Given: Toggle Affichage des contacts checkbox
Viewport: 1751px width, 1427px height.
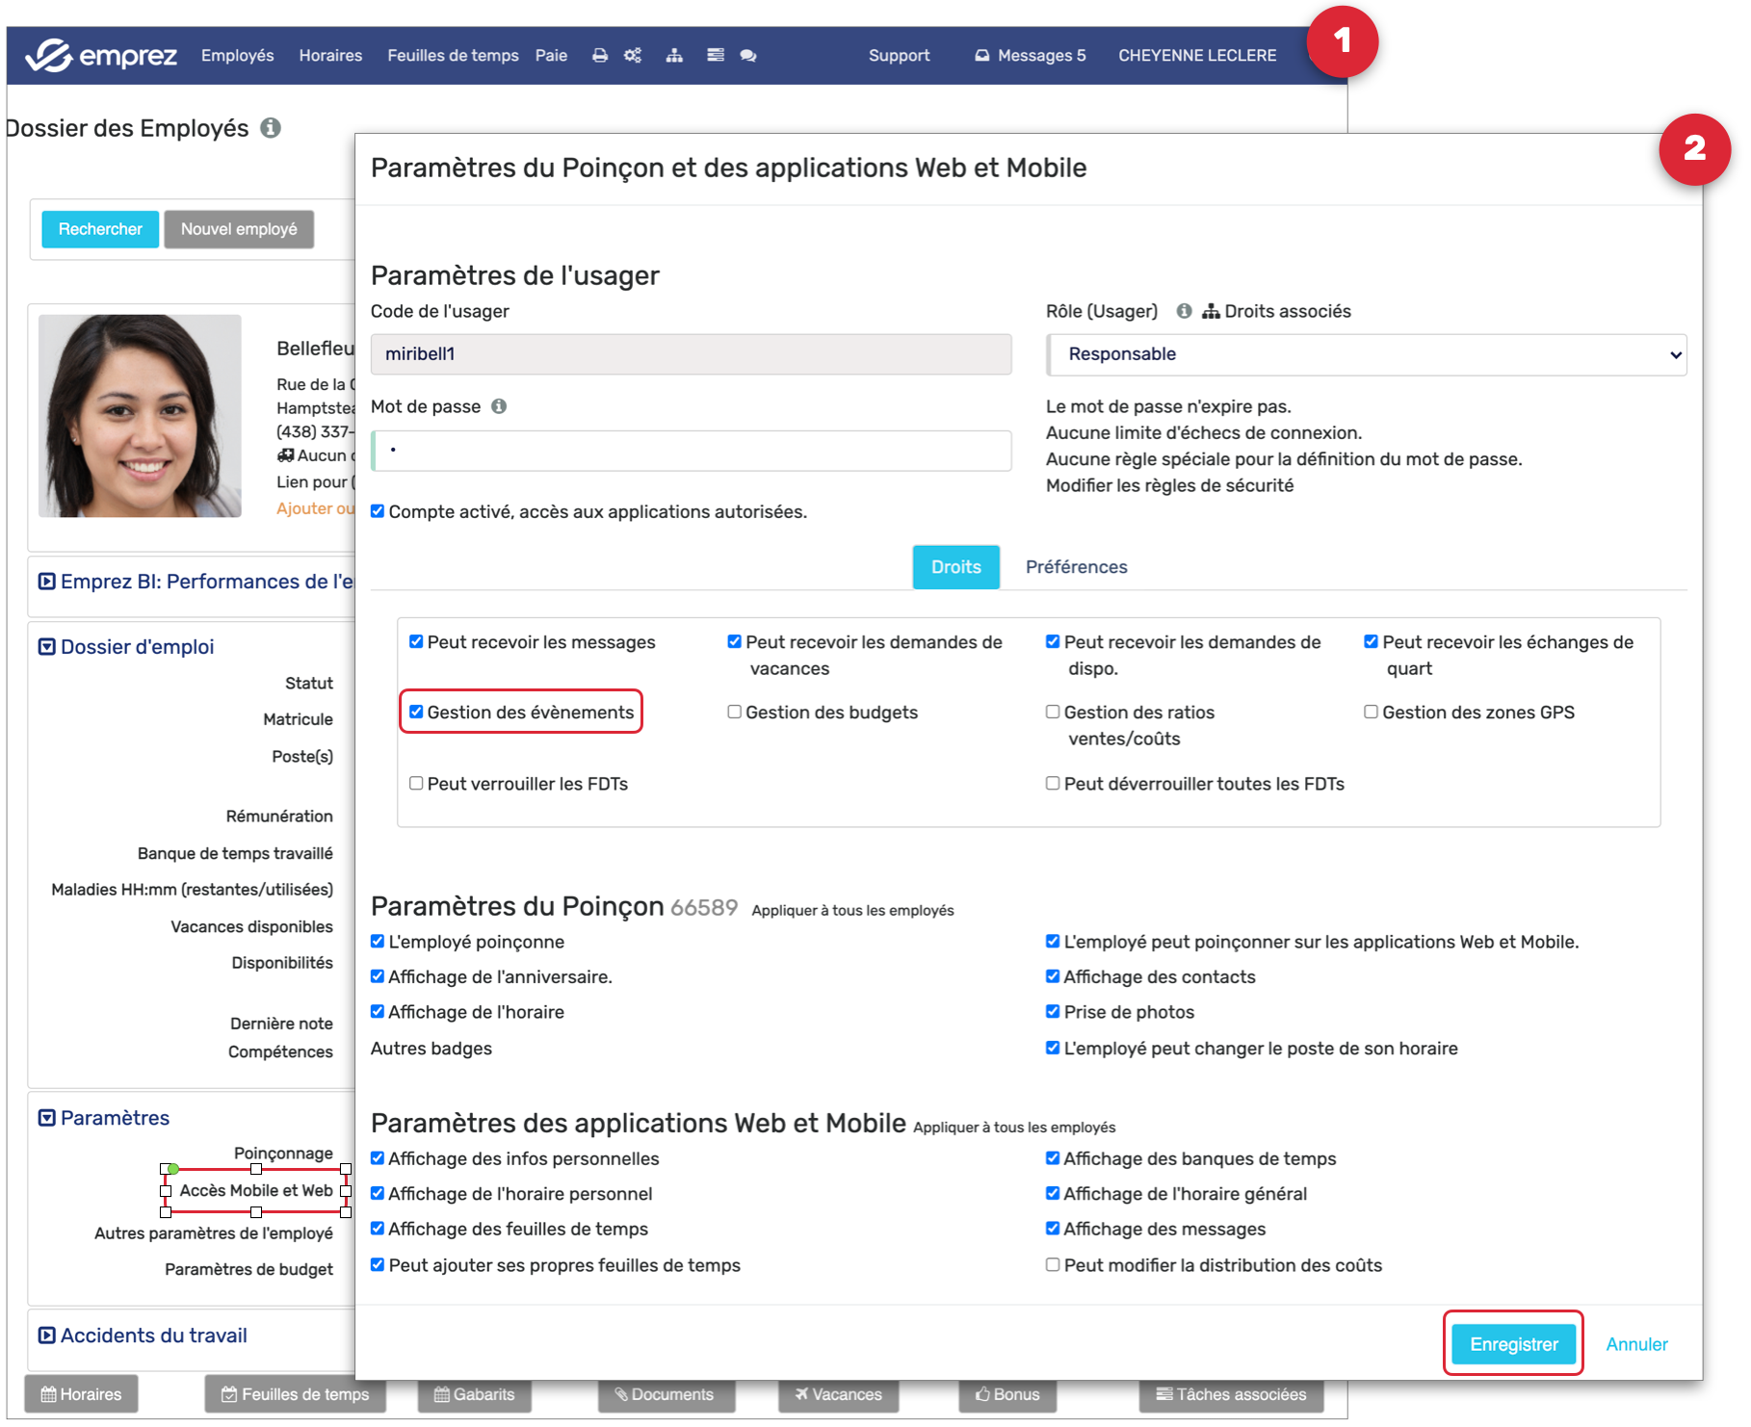Looking at the screenshot, I should tap(1053, 976).
